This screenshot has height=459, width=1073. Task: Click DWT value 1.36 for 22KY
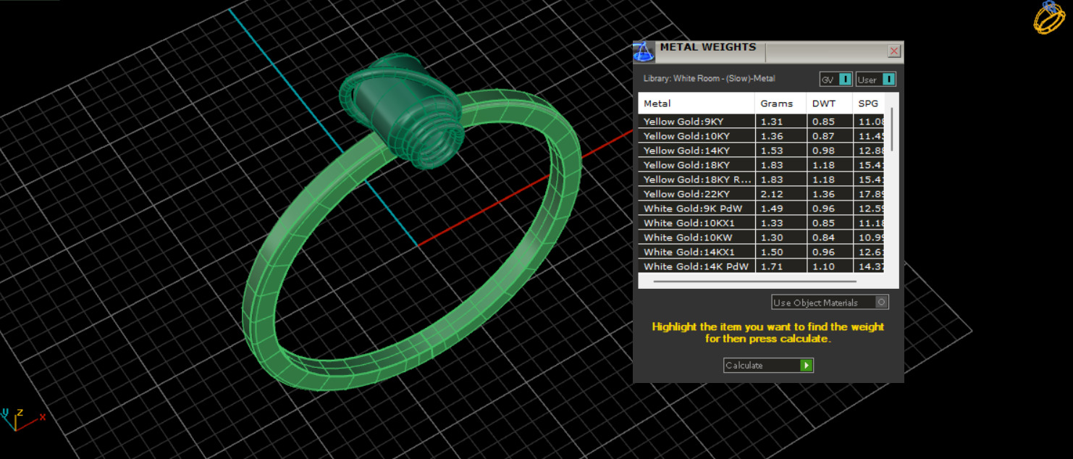tap(823, 194)
